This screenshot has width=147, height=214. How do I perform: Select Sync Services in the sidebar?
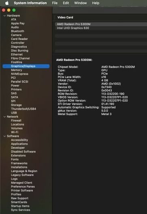point(21,210)
